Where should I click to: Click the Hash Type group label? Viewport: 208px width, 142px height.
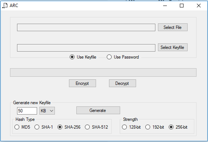point(25,119)
